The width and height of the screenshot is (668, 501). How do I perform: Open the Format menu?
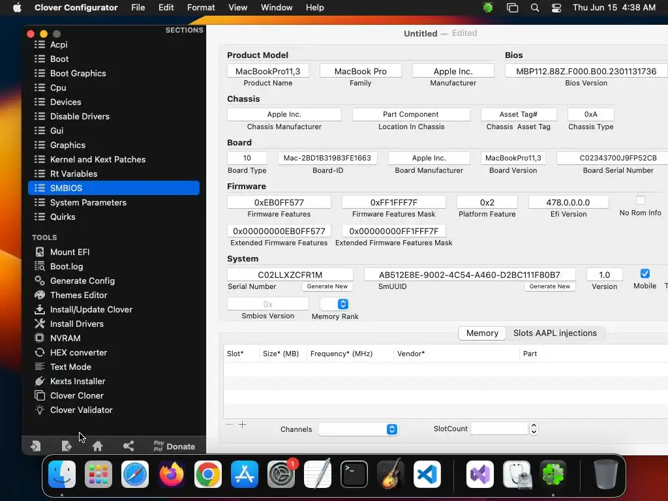click(x=201, y=8)
